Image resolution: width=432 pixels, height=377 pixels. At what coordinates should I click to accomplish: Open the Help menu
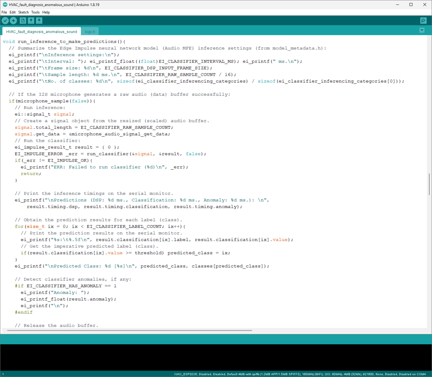click(x=46, y=12)
